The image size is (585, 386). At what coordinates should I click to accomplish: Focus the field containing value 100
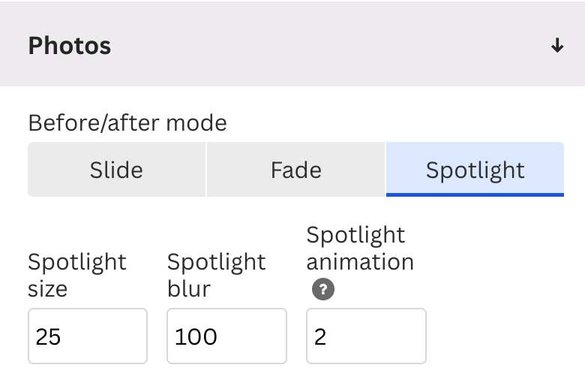(226, 336)
